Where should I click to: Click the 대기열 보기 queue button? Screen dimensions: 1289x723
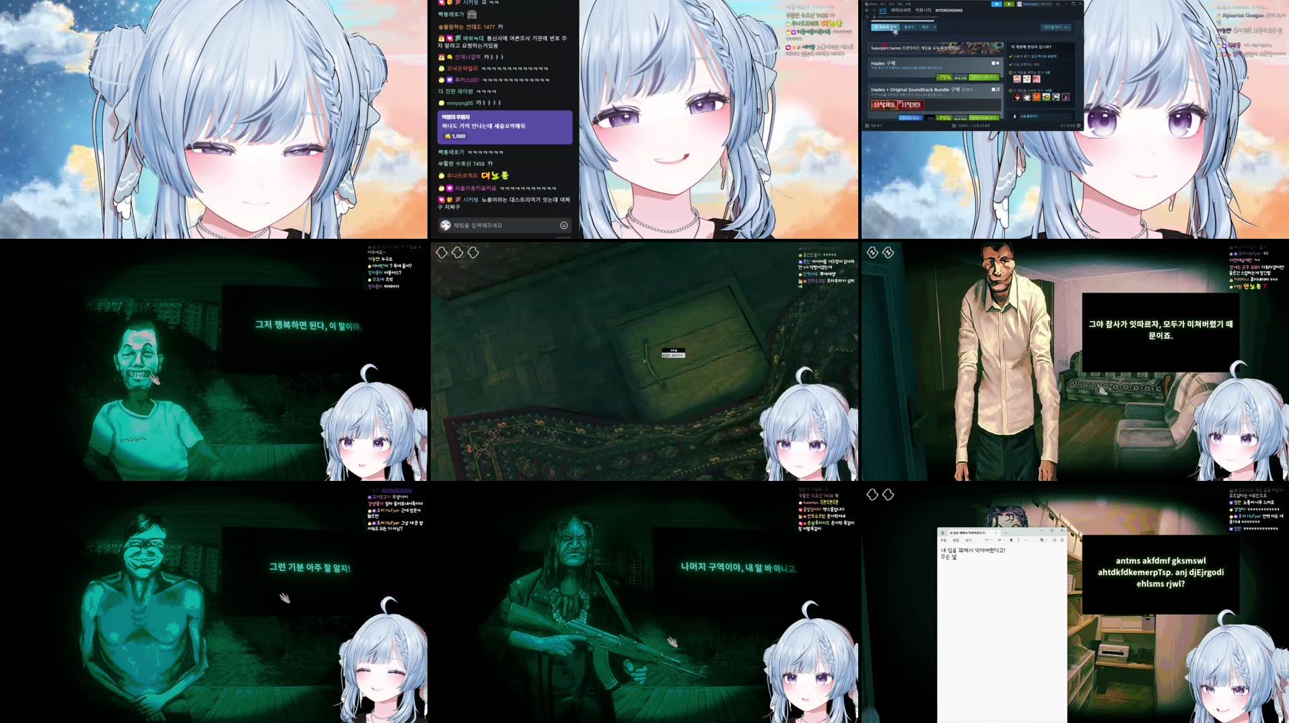[x=1056, y=27]
